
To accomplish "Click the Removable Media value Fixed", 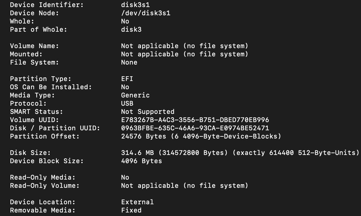I will click(131, 210).
